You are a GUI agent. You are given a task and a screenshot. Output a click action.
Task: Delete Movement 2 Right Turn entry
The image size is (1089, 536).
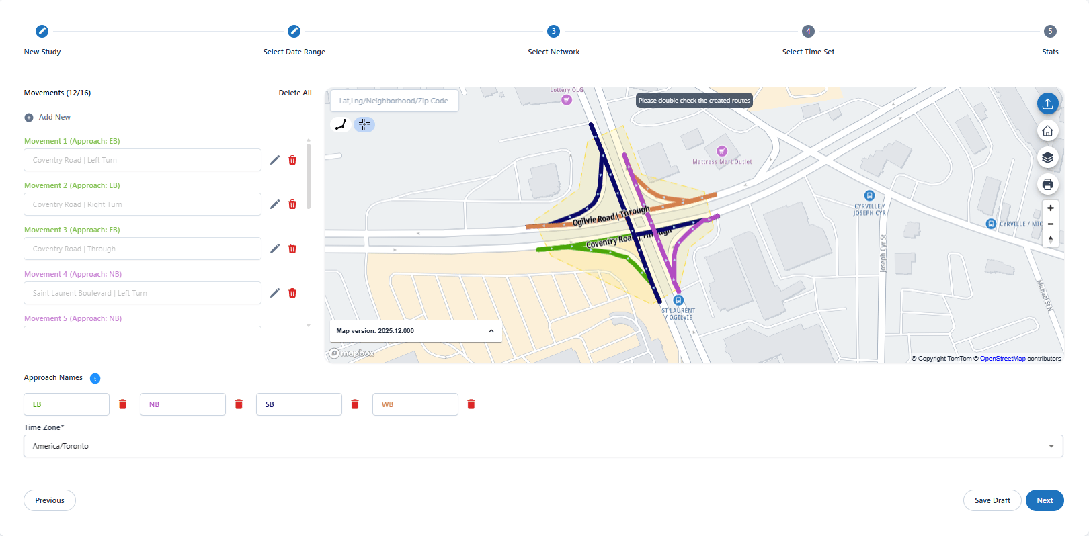tap(292, 204)
